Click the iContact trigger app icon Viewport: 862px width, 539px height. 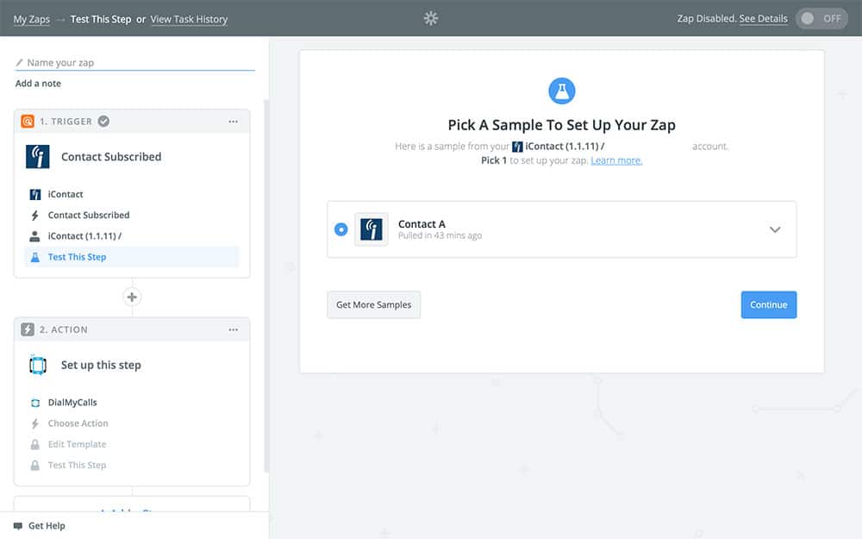point(38,157)
